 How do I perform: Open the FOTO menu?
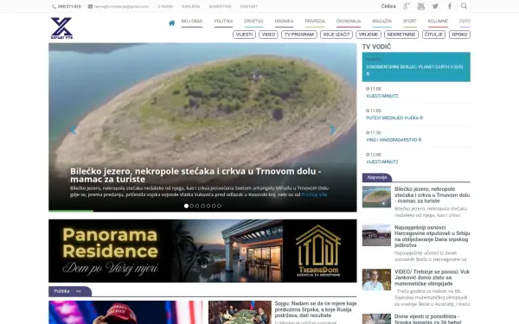(465, 22)
